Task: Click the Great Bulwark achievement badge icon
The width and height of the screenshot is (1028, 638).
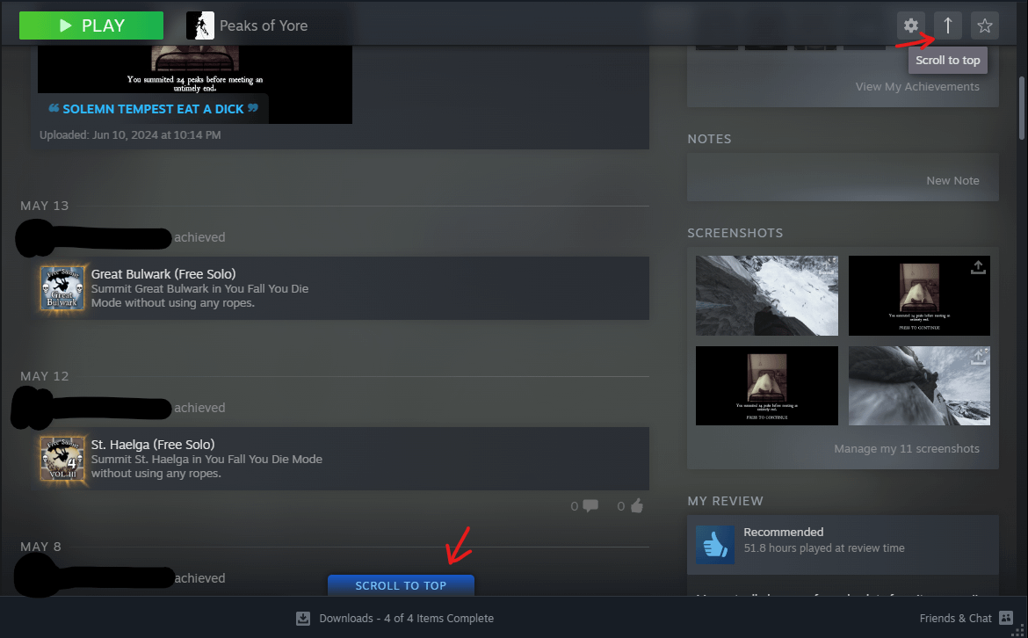Action: point(62,288)
